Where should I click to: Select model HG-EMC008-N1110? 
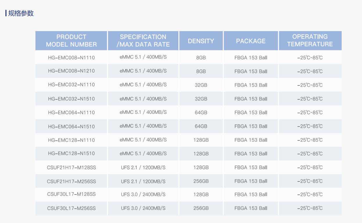point(71,58)
